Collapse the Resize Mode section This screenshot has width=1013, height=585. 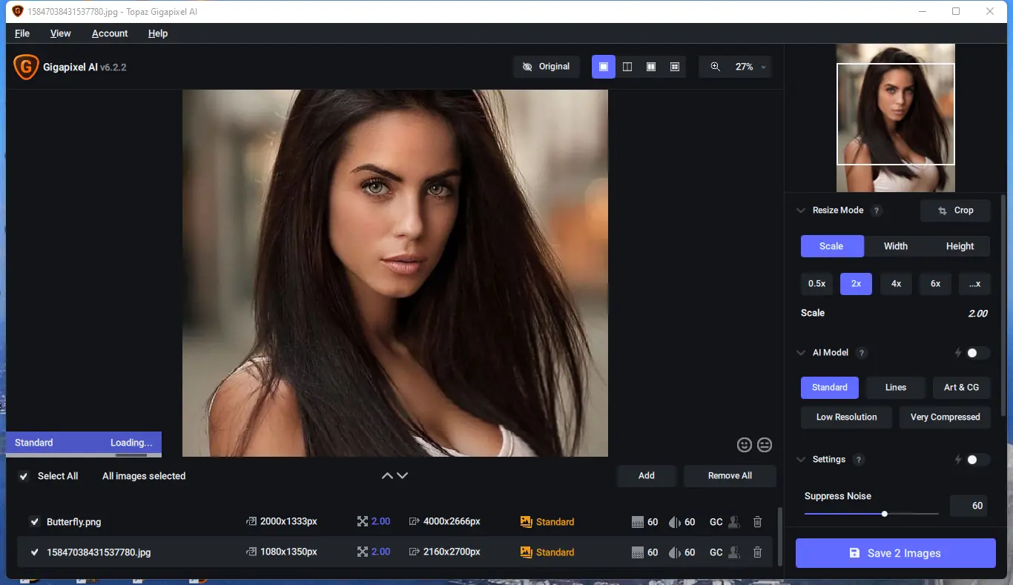(x=801, y=211)
